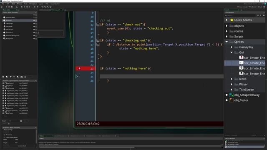This screenshot has width=267, height=150.
Task: Click the add asset layer icon
Action: click(18, 77)
